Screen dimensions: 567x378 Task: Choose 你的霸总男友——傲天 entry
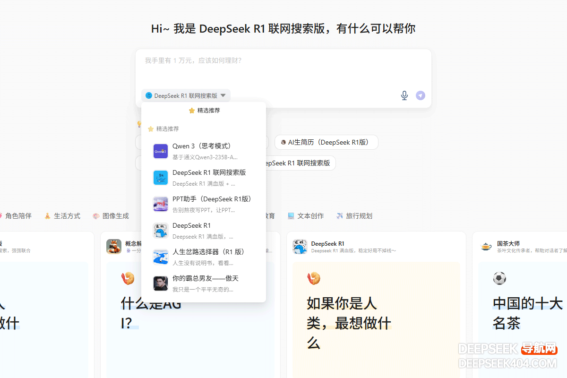pyautogui.click(x=204, y=283)
